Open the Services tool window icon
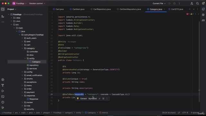Image resolution: width=206 pixels, height=116 pixels. pyautogui.click(x=3, y=80)
